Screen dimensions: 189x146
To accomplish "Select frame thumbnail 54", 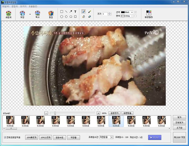I will pyautogui.click(x=40, y=121).
